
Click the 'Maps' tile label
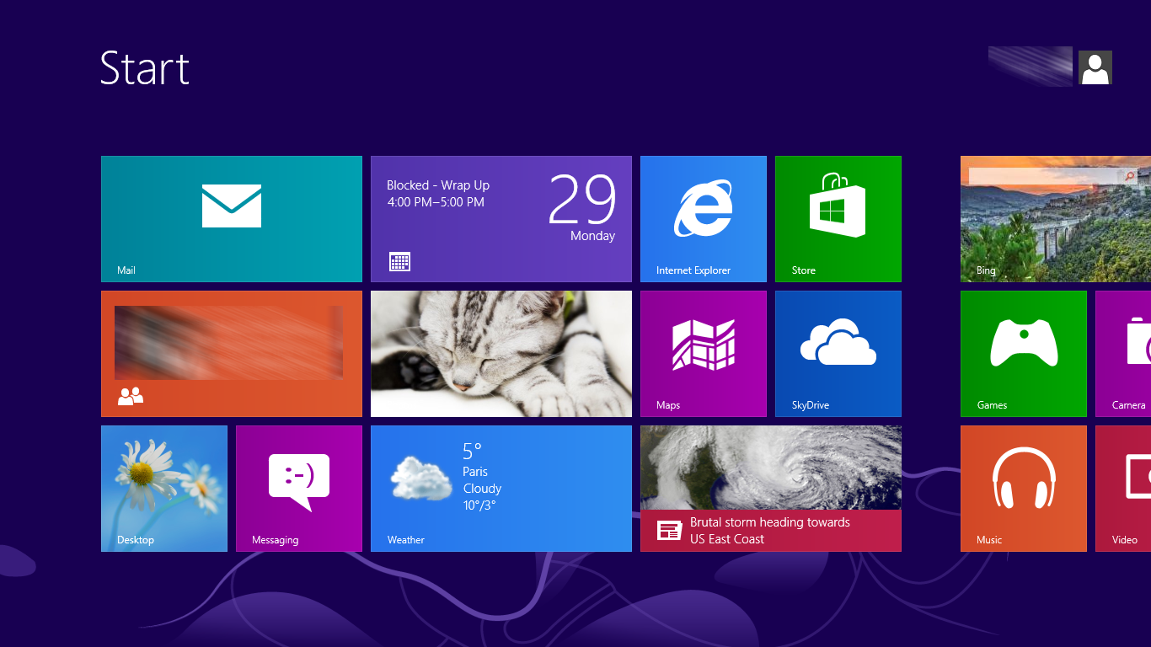click(x=668, y=405)
